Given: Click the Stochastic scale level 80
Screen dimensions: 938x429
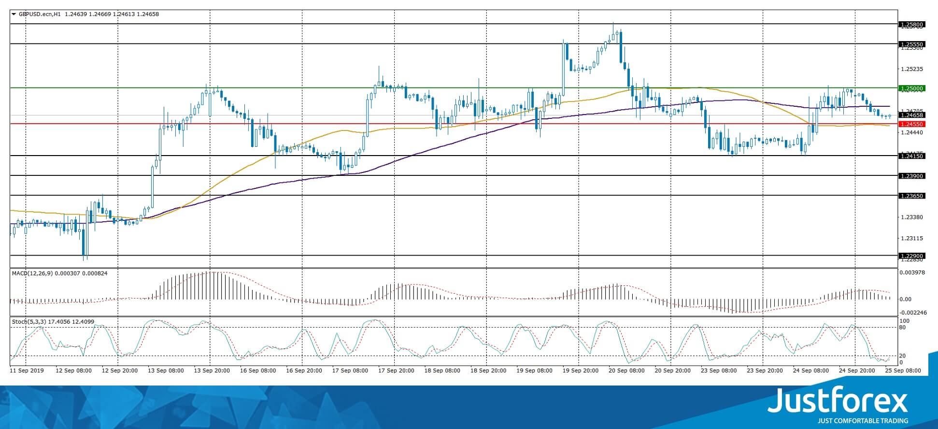Looking at the screenshot, I should tap(903, 328).
